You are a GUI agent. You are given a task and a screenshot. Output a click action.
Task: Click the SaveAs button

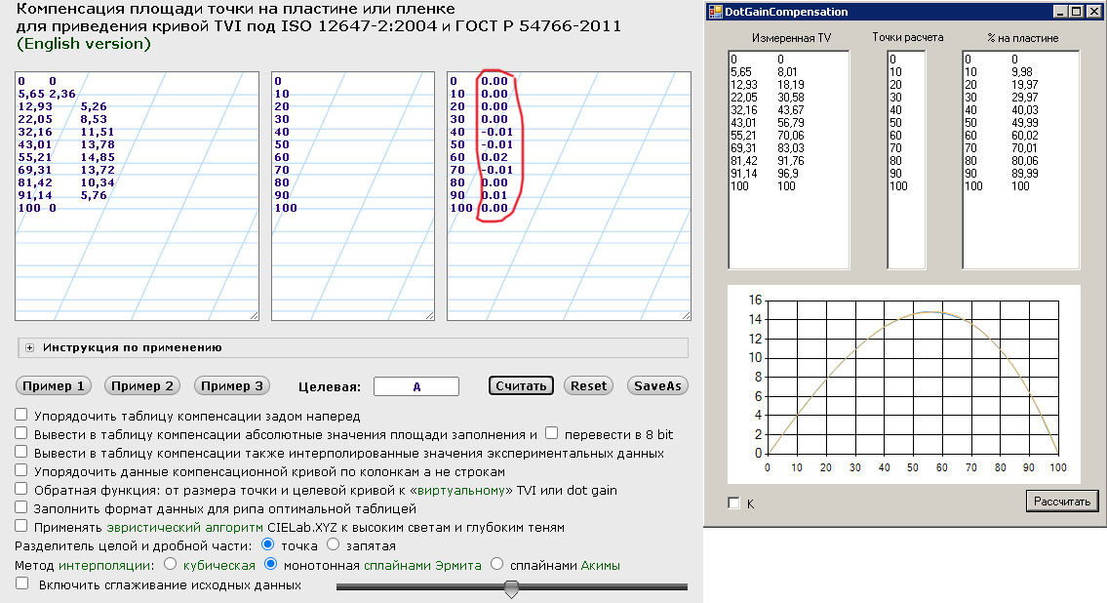click(x=657, y=385)
